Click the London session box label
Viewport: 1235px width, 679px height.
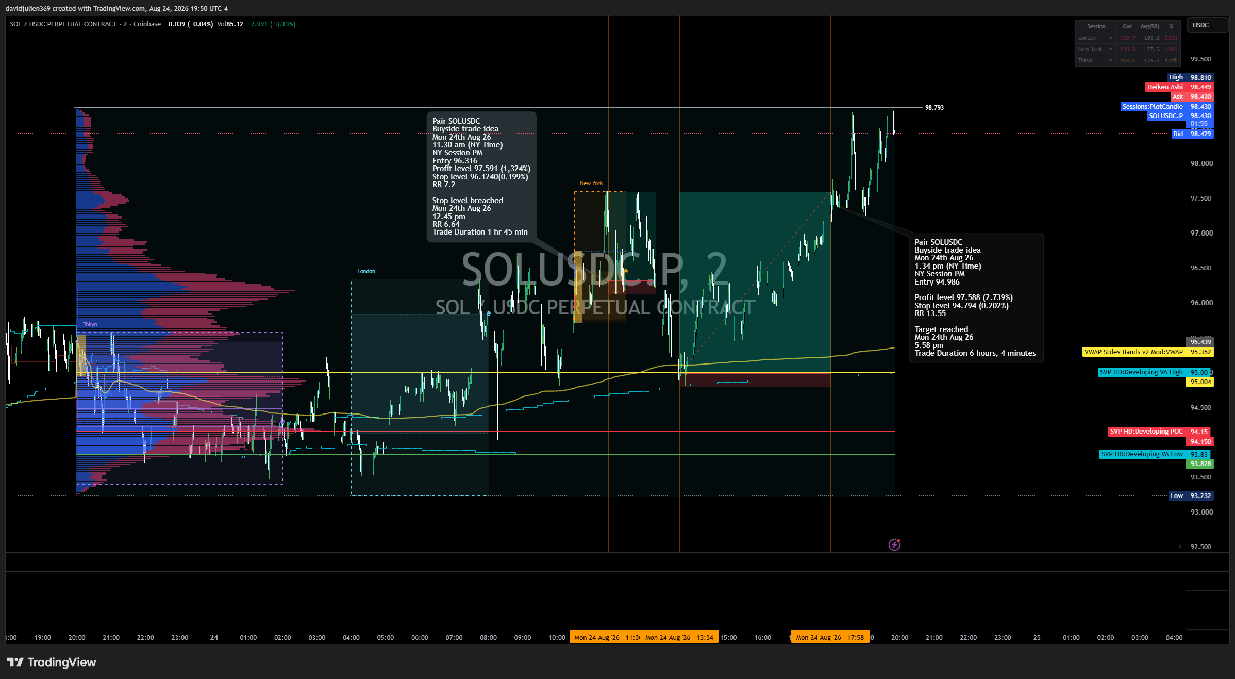click(366, 272)
